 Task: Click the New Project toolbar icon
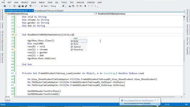click(x=14, y=6)
